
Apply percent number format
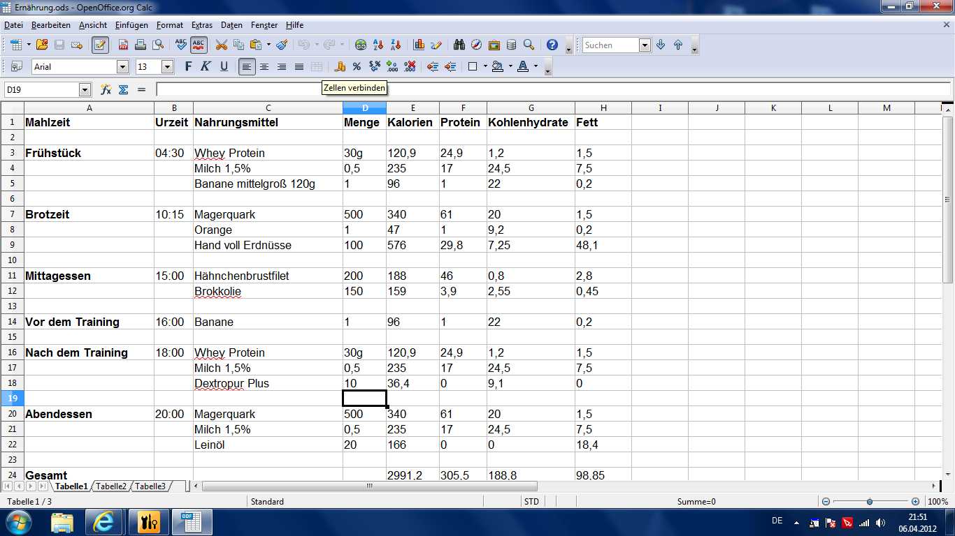coord(357,66)
